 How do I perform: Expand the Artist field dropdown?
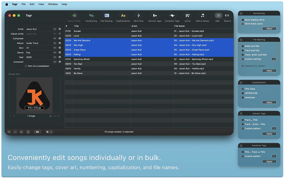coord(55,29)
